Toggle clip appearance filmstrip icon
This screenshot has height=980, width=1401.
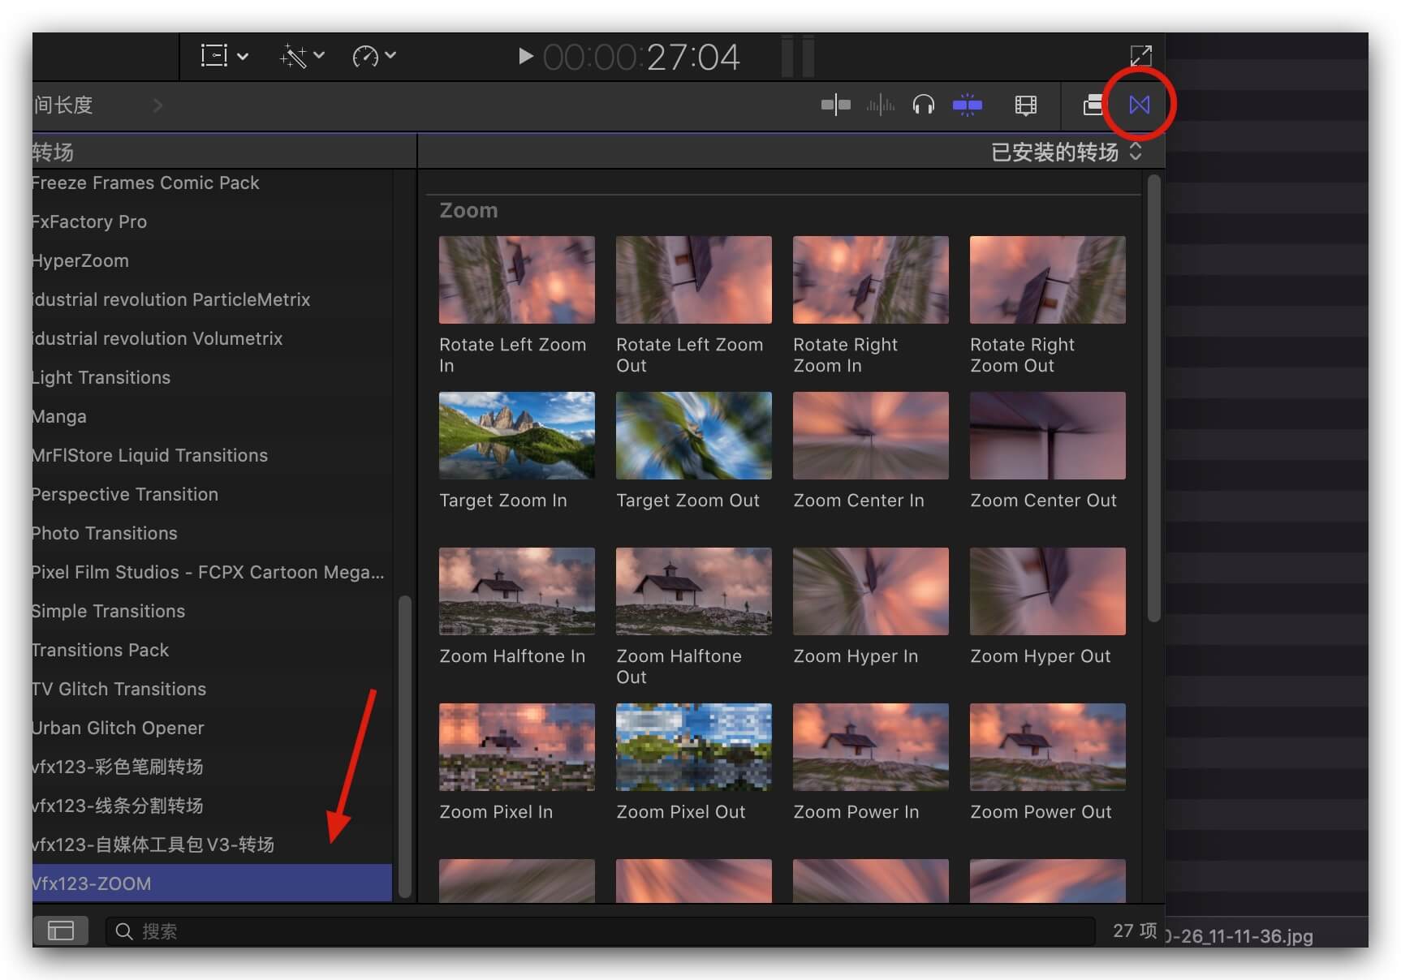pyautogui.click(x=1026, y=105)
